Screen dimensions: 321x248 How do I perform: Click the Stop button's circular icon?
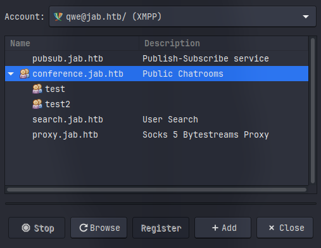(x=26, y=228)
